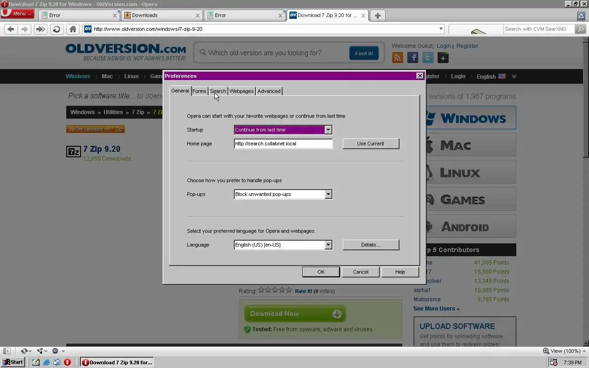The height and width of the screenshot is (368, 589).
Task: Click Help in the Preferences dialog
Action: click(x=400, y=272)
